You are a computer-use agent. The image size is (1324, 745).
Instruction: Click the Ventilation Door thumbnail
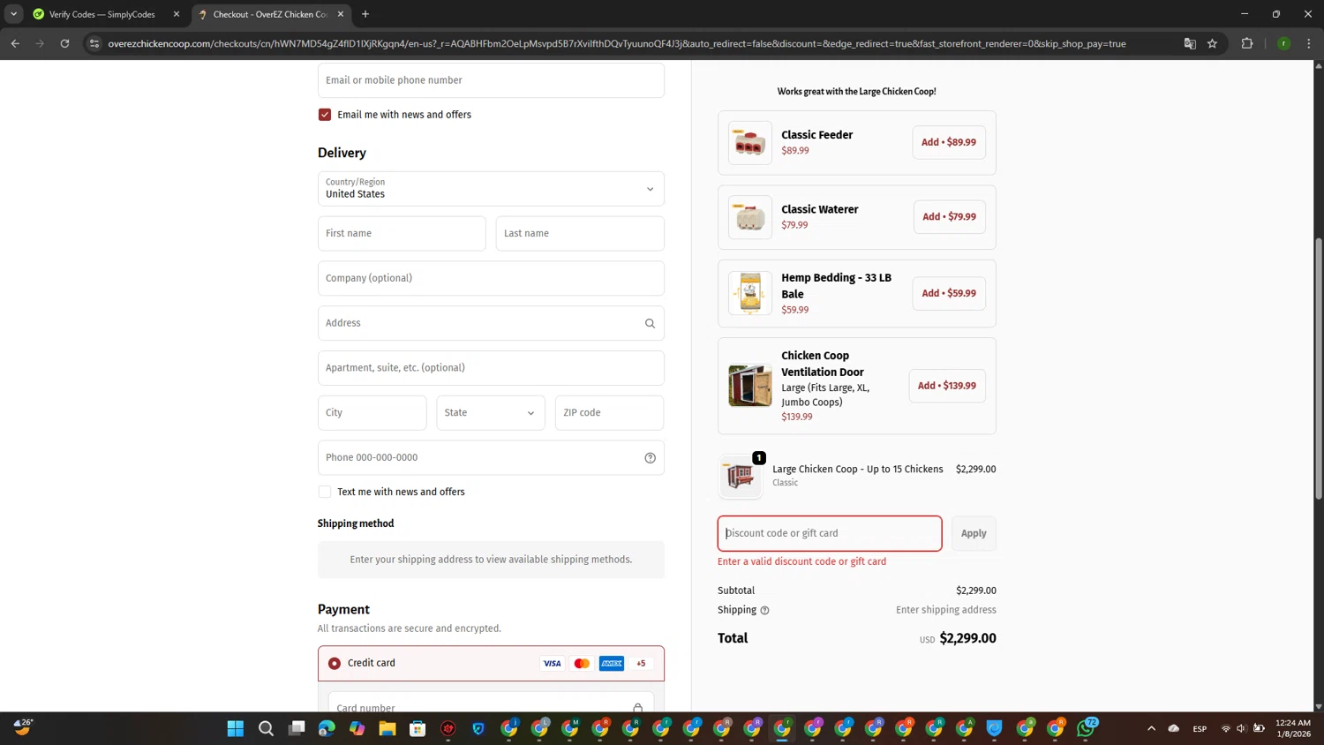pos(750,386)
